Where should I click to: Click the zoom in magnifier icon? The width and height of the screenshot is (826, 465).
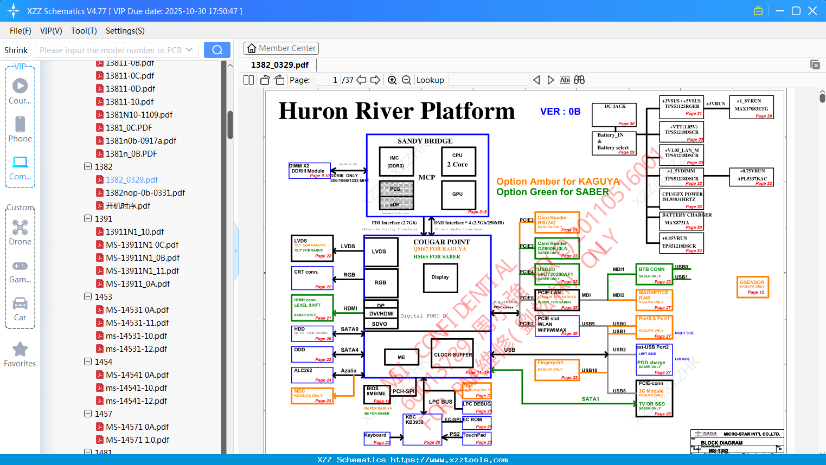392,80
